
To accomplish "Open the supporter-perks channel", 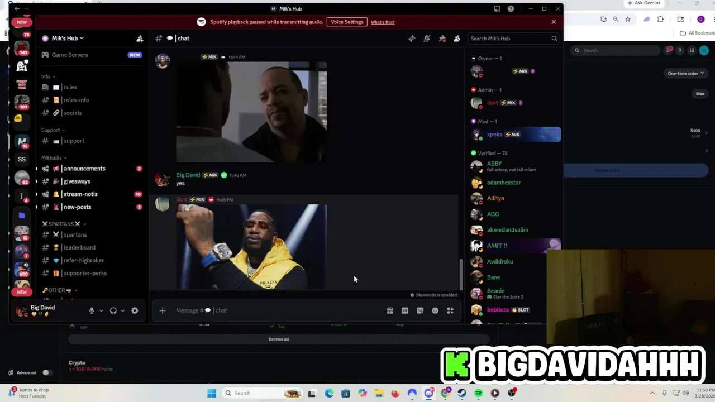I will pos(91,273).
